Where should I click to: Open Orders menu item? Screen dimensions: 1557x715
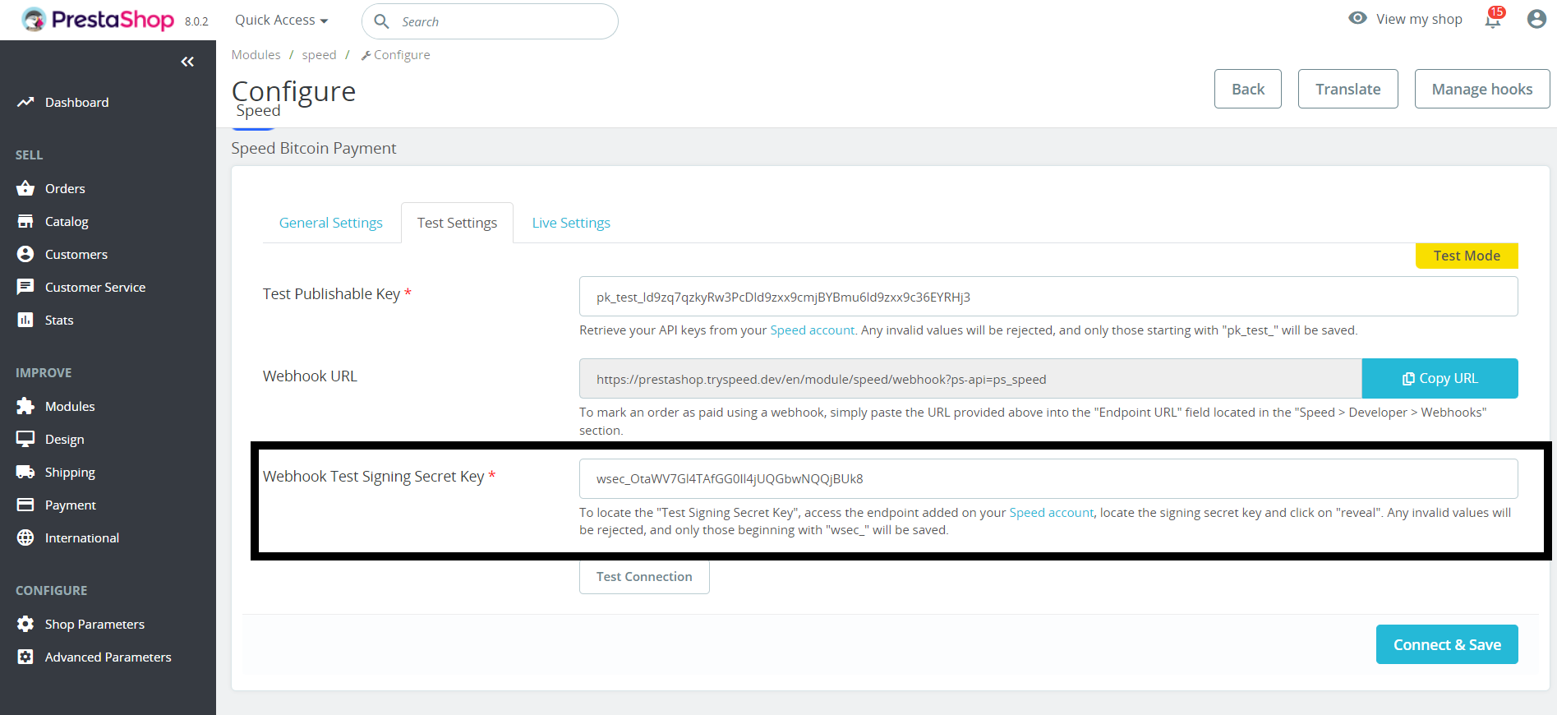pyautogui.click(x=65, y=188)
